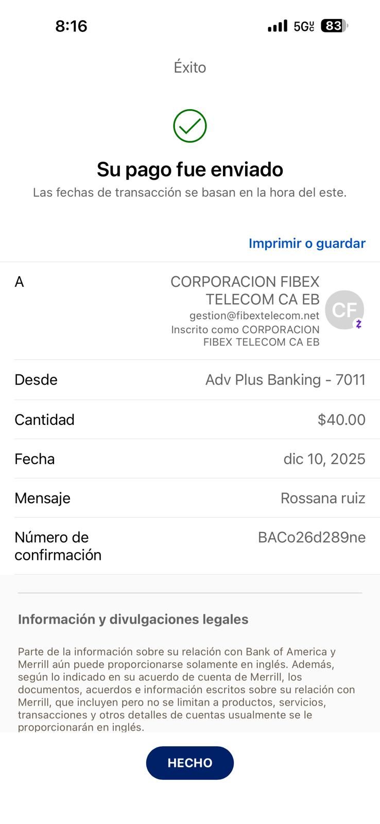Select the confirmation number BACo26d289ne
380x824 pixels.
[312, 537]
